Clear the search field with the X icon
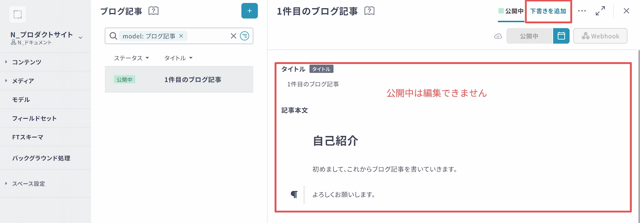Image resolution: width=640 pixels, height=223 pixels. click(x=234, y=36)
